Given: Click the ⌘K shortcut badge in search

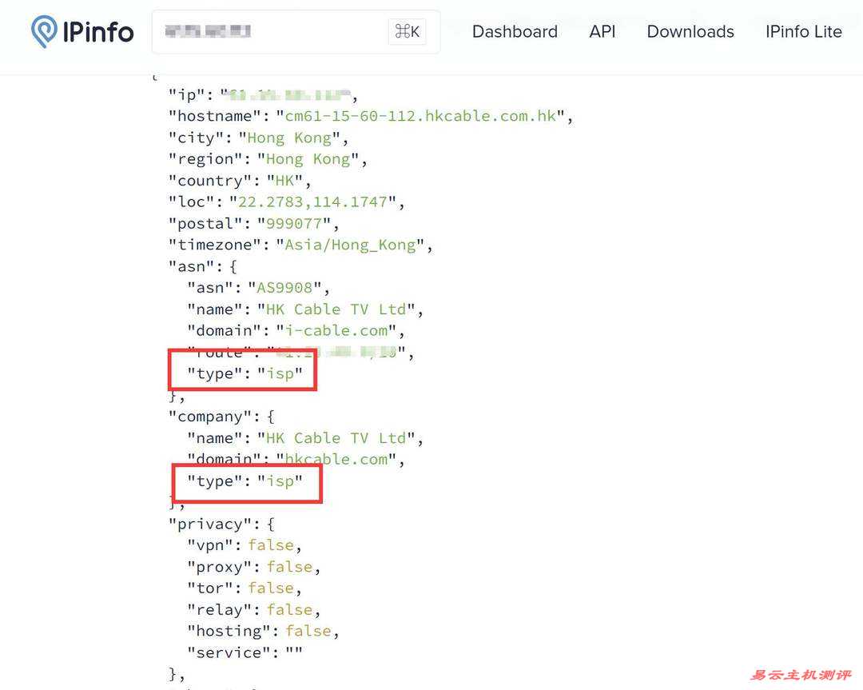Looking at the screenshot, I should [407, 32].
